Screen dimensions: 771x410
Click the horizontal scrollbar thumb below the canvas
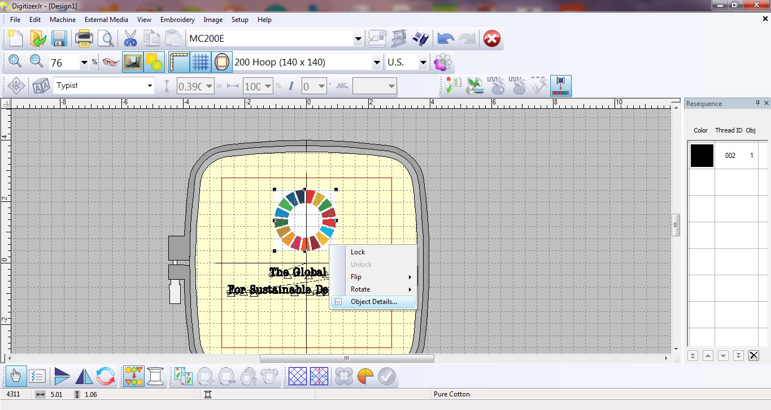click(347, 358)
